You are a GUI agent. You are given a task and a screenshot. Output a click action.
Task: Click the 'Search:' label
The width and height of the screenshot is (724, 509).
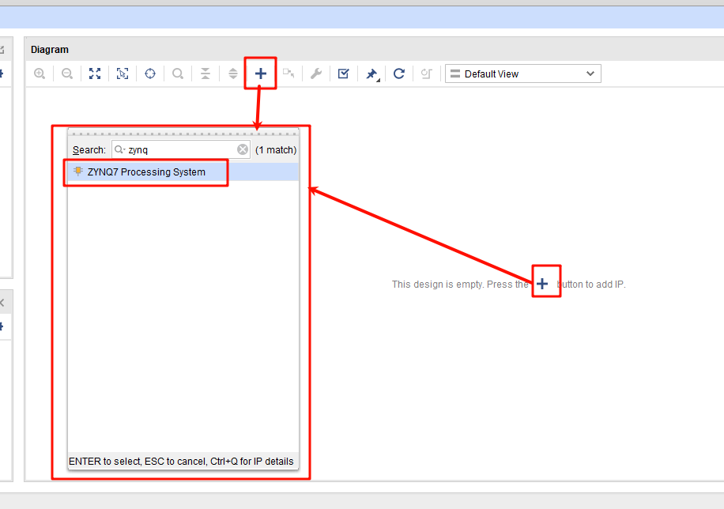[89, 150]
